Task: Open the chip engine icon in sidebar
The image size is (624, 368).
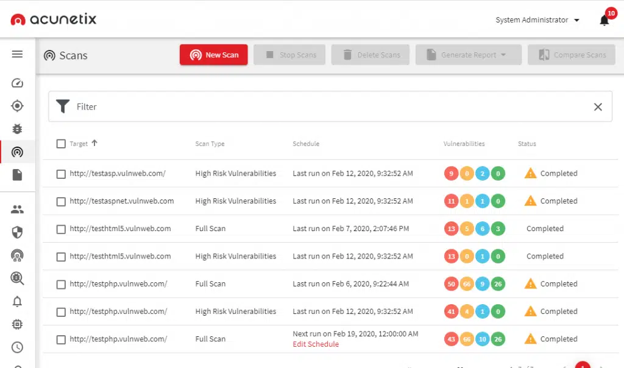Action: point(17,324)
